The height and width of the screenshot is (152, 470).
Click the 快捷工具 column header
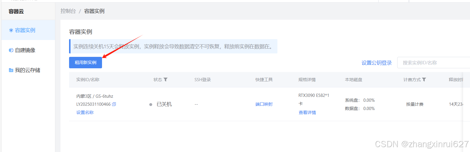tap(264, 80)
